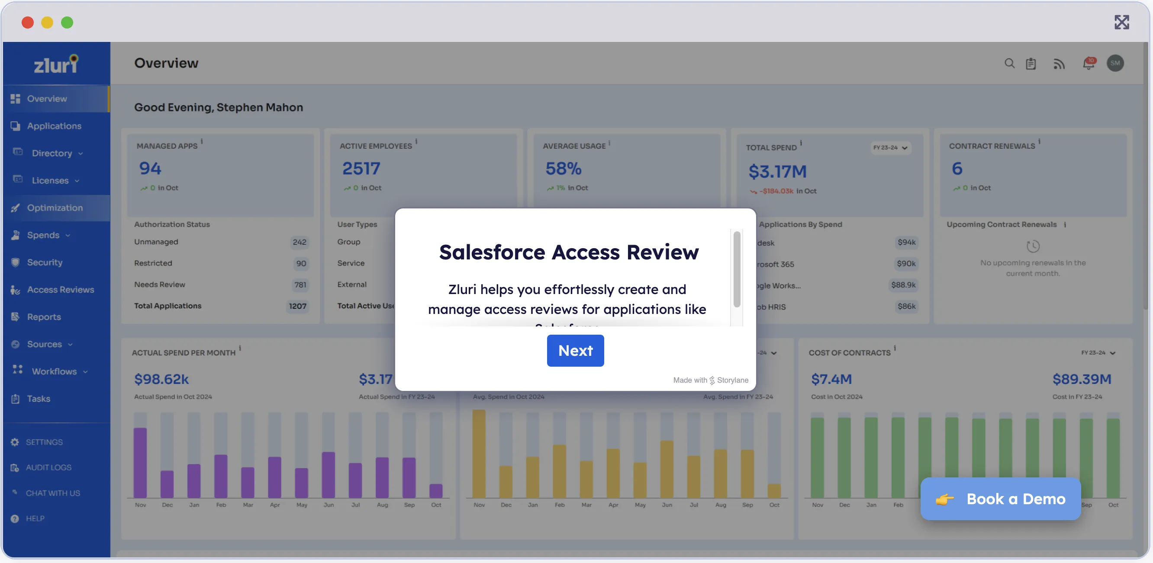Screen dimensions: 1153x563
Task: Click the $94k spend amount
Action: coord(906,242)
